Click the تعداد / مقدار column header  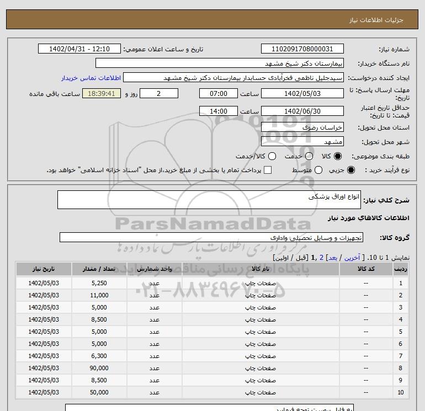point(99,269)
